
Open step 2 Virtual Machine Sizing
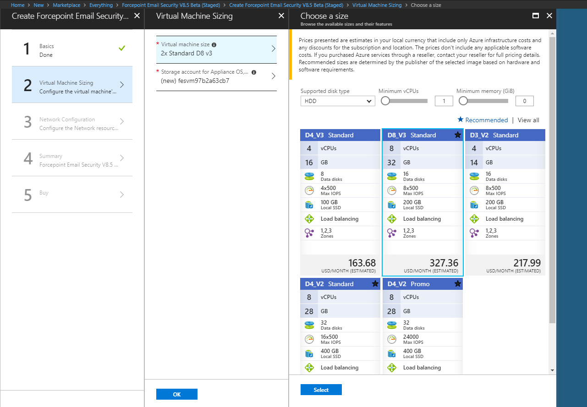click(x=72, y=85)
